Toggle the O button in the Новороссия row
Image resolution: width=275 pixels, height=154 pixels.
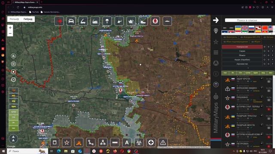coord(265,47)
